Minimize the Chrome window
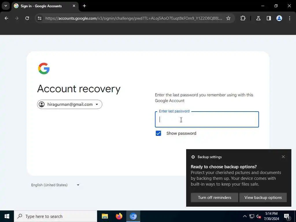Image resolution: width=296 pixels, height=222 pixels. 262,6
